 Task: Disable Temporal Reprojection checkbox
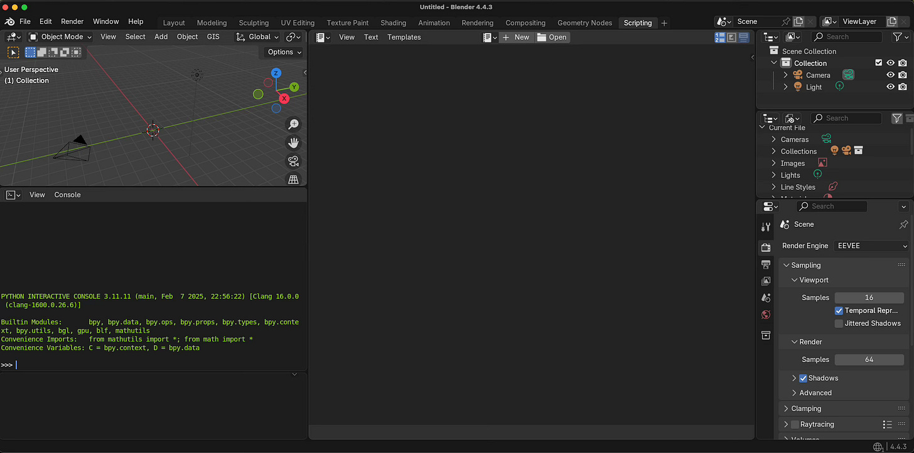pos(839,310)
